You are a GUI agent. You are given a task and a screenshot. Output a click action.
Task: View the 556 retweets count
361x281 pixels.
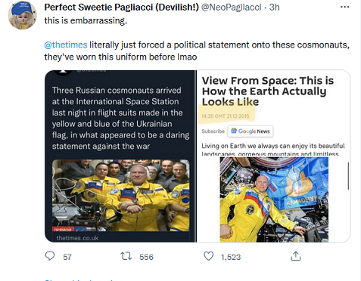(146, 257)
